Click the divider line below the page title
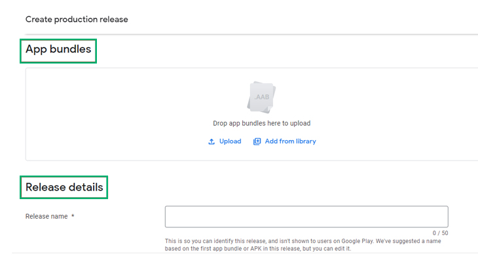This screenshot has width=478, height=262. pyautogui.click(x=251, y=34)
